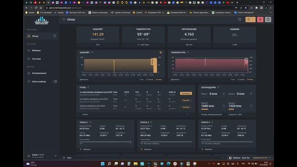Image resolution: width=297 pixels, height=167 pixels.
Task: Click the Кулер 2 fan icon
Action: pos(251,94)
